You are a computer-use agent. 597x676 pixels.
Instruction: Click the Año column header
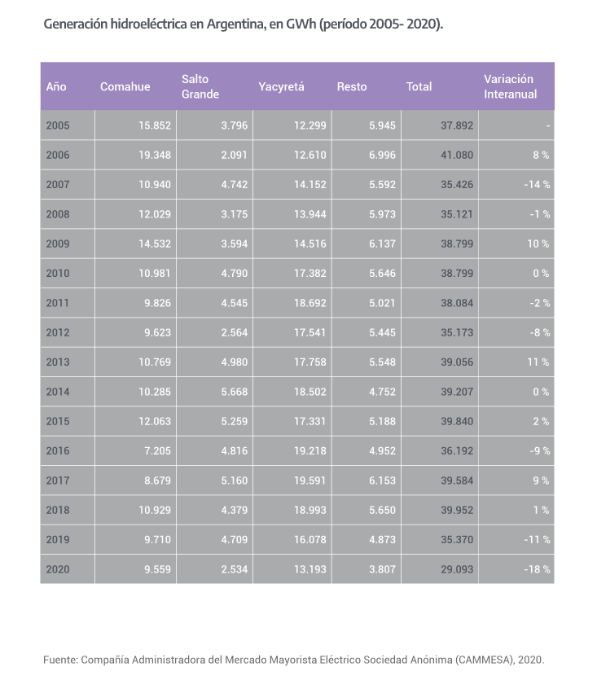click(x=56, y=87)
